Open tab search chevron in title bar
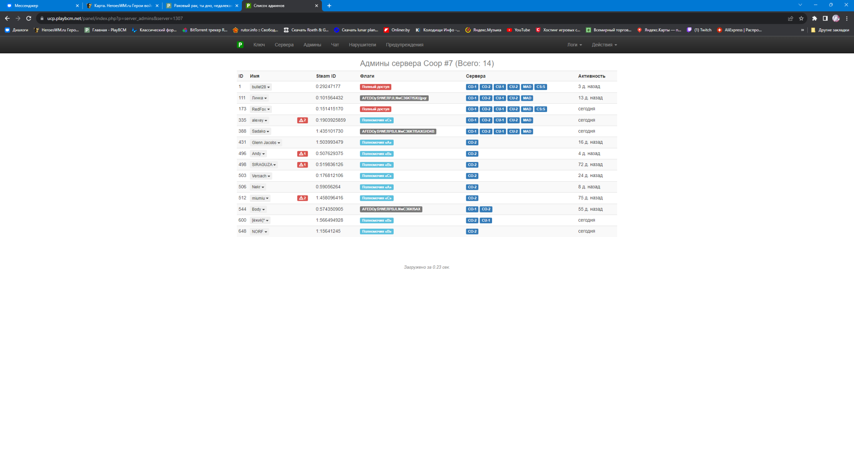Viewport: 854px width, 464px height. coord(800,5)
